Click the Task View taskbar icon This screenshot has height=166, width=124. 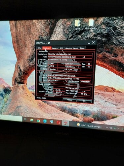coord(25,120)
